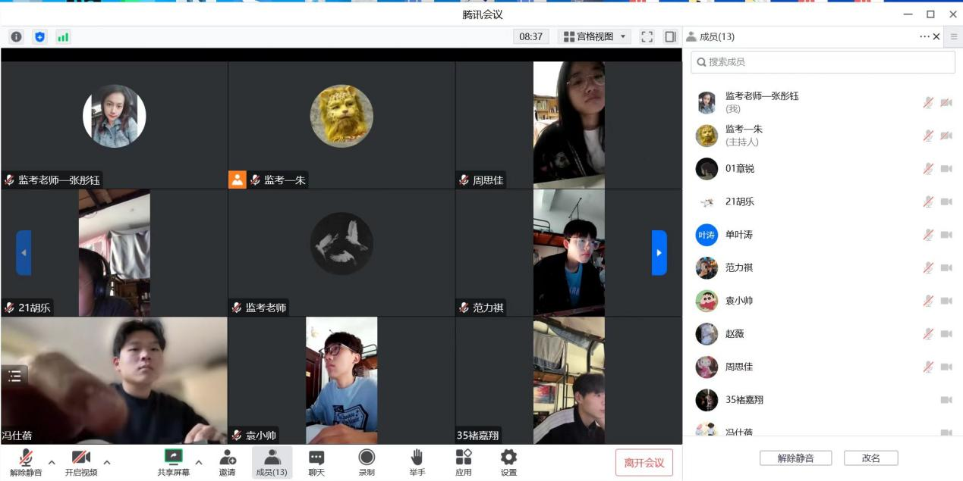Enter fullscreen mode via the fullscreen icon

[x=647, y=36]
